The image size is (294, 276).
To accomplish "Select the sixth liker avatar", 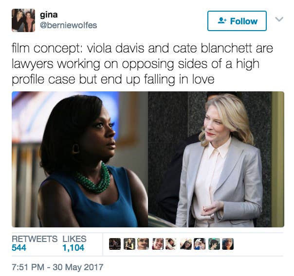I will [x=186, y=244].
